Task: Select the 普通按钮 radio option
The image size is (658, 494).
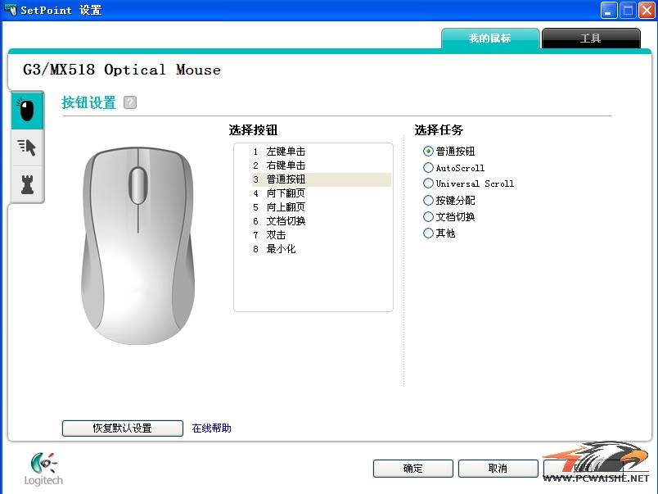Action: [449, 151]
